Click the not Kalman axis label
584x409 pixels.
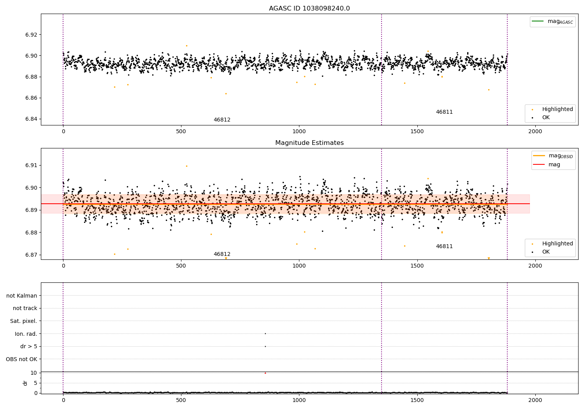pos(22,296)
